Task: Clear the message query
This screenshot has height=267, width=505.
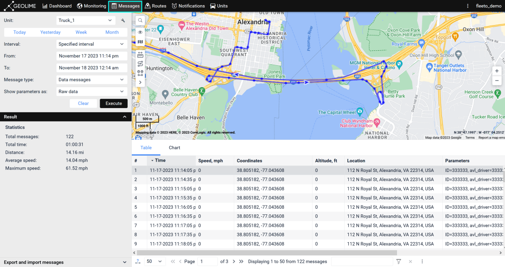Action: (x=83, y=103)
